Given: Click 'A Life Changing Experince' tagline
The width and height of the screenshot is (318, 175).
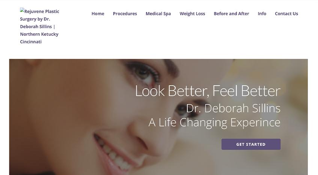Looking at the screenshot, I should (x=214, y=123).
